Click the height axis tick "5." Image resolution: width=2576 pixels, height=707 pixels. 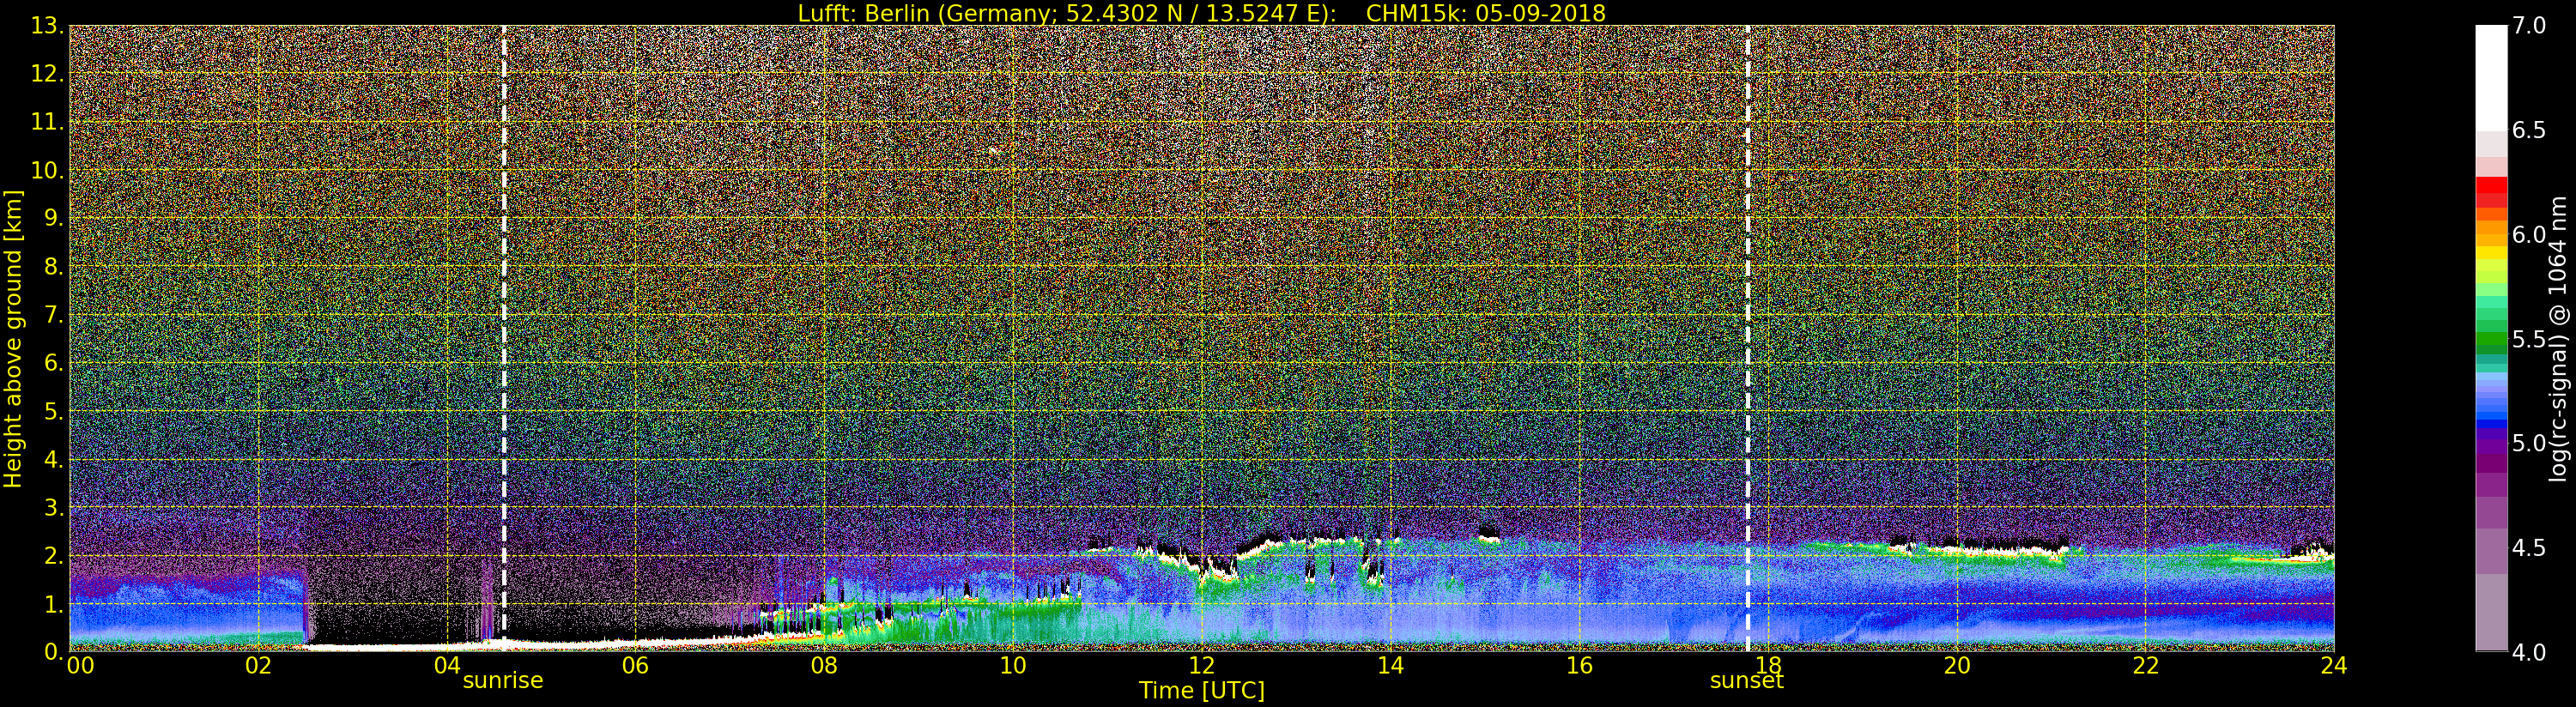tap(53, 411)
